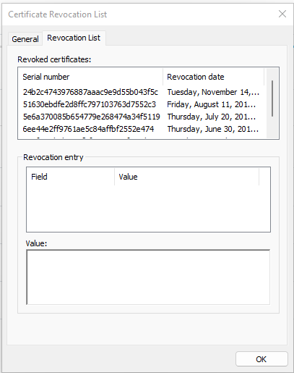The image size is (294, 373).
Task: Click the Field column header
Action: (71, 177)
